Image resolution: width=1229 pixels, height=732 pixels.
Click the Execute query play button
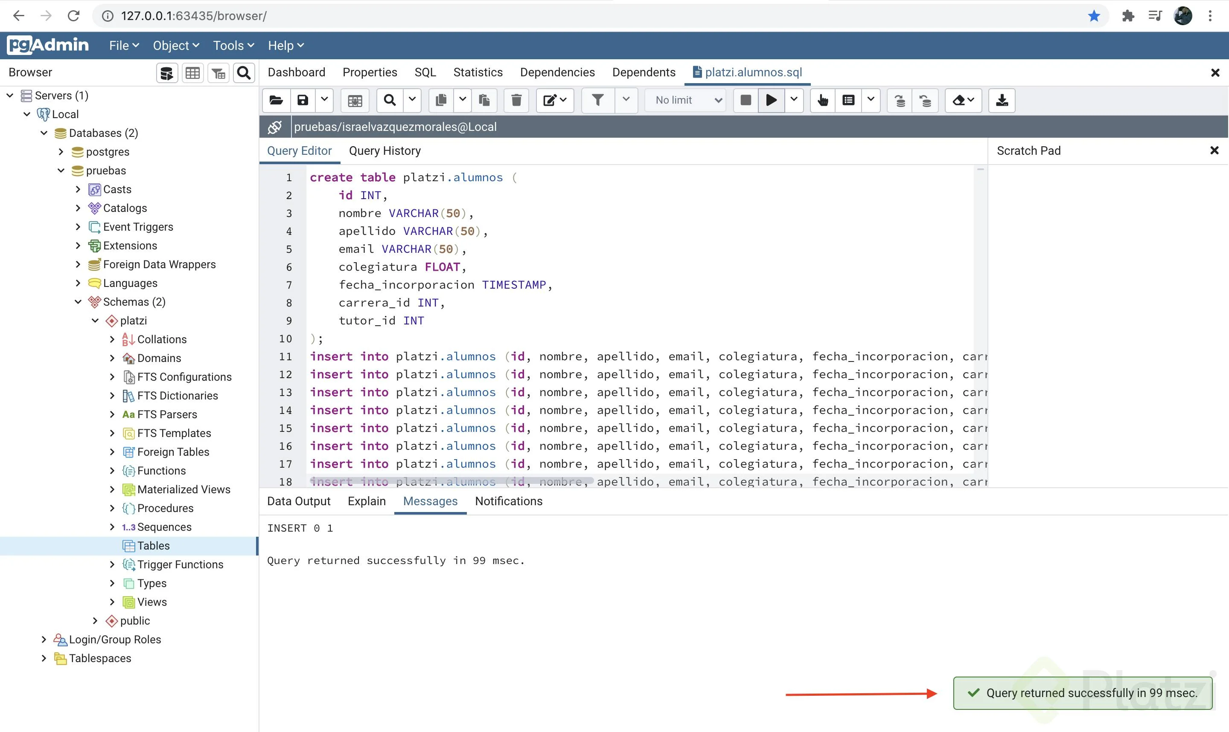[770, 101]
